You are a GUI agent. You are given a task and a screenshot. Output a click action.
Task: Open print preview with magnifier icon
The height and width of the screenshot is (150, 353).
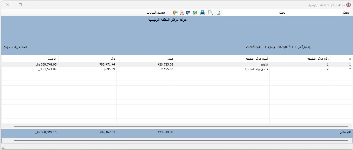pyautogui.click(x=211, y=13)
